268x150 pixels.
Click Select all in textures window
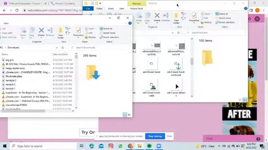[222, 14]
